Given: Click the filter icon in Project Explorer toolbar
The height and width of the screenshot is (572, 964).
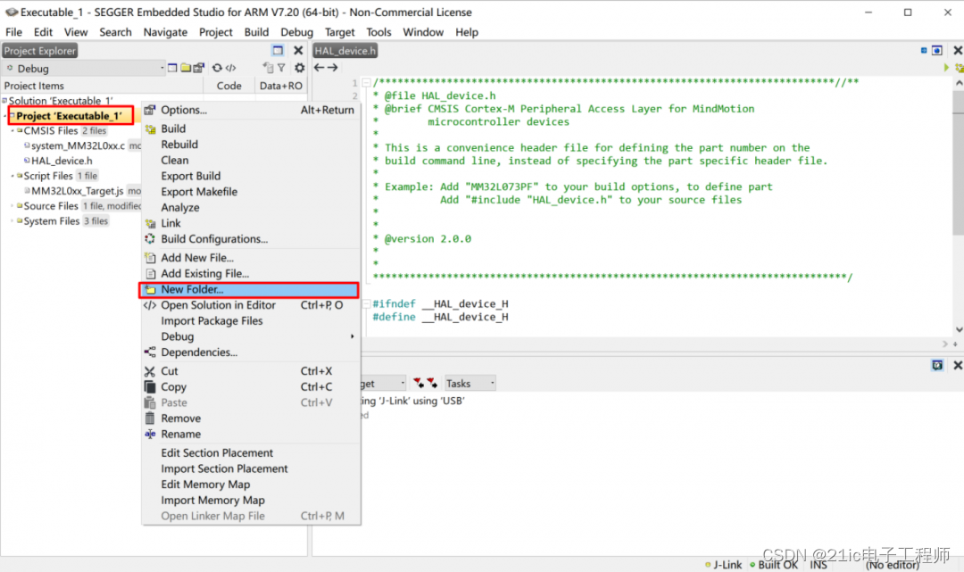Looking at the screenshot, I should (282, 68).
